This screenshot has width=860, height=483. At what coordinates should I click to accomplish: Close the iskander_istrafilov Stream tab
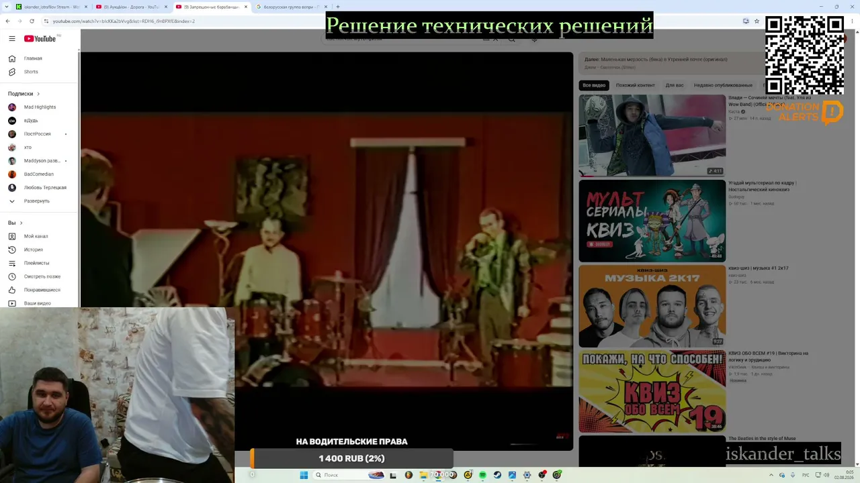[86, 7]
